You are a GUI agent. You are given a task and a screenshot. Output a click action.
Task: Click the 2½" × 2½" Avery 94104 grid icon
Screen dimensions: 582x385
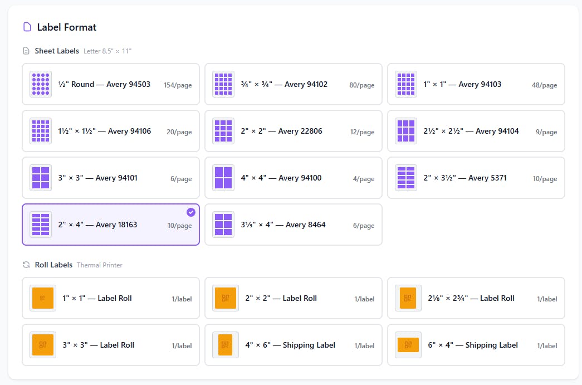click(405, 131)
